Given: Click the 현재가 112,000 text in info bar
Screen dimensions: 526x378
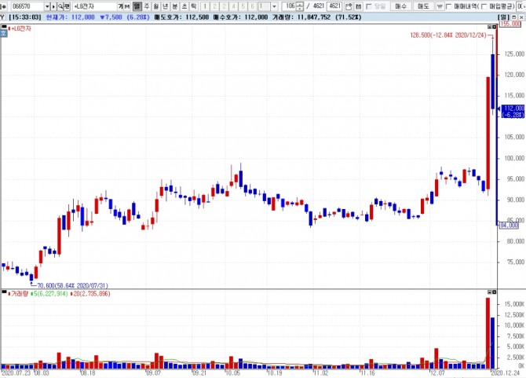Looking at the screenshot, I should click(x=70, y=17).
